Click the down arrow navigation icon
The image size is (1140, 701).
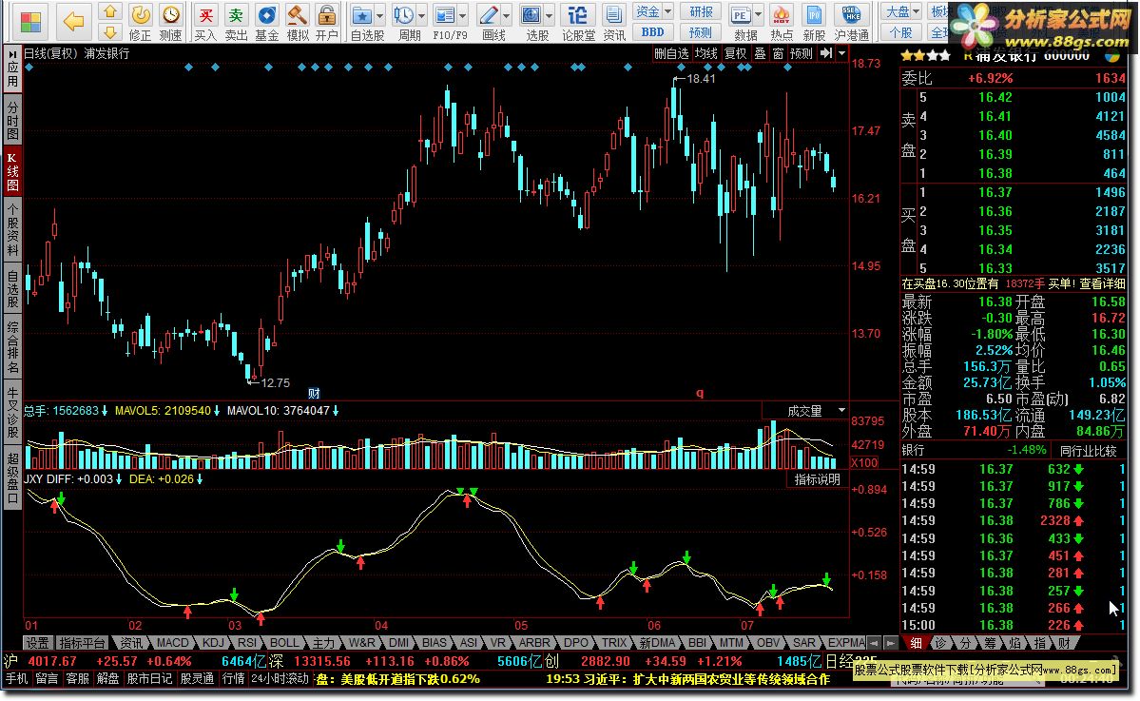pyautogui.click(x=109, y=31)
